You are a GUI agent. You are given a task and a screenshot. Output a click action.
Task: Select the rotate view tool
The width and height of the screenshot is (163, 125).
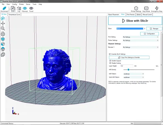(x=3, y=19)
